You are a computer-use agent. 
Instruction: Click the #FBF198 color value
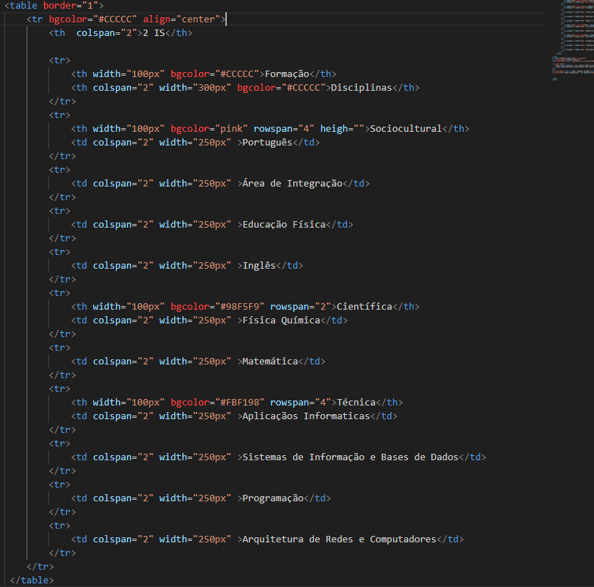(x=239, y=403)
